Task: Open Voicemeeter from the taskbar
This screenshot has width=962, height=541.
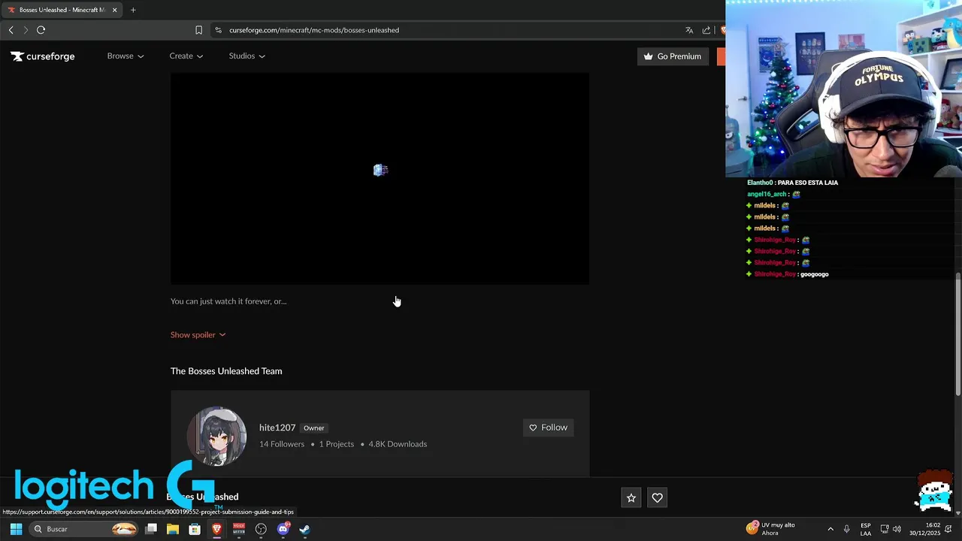Action: click(x=239, y=529)
